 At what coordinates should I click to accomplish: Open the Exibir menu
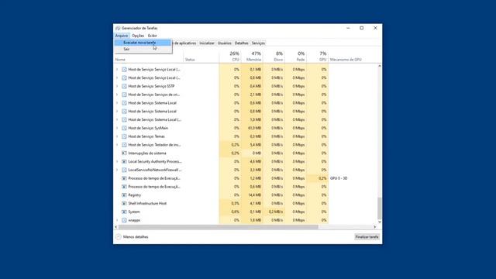152,36
